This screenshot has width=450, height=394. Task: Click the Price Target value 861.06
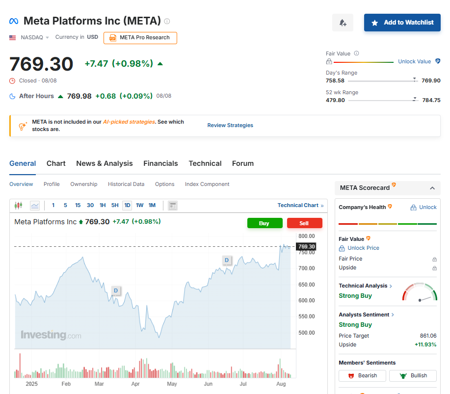click(428, 336)
